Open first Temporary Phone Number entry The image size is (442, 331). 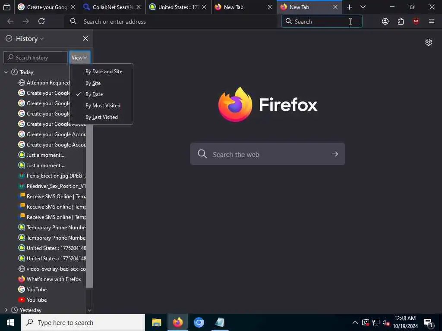click(52, 228)
